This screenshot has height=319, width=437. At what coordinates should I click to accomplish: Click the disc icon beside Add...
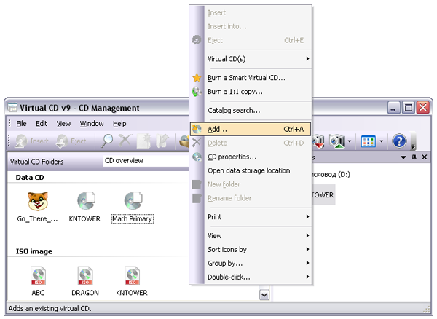[x=197, y=129]
